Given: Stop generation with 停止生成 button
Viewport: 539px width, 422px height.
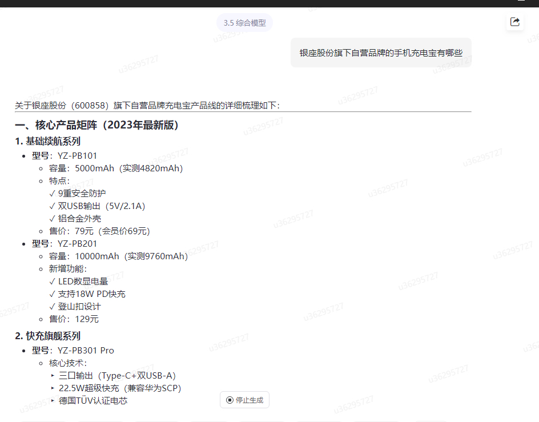Looking at the screenshot, I should click(x=244, y=400).
